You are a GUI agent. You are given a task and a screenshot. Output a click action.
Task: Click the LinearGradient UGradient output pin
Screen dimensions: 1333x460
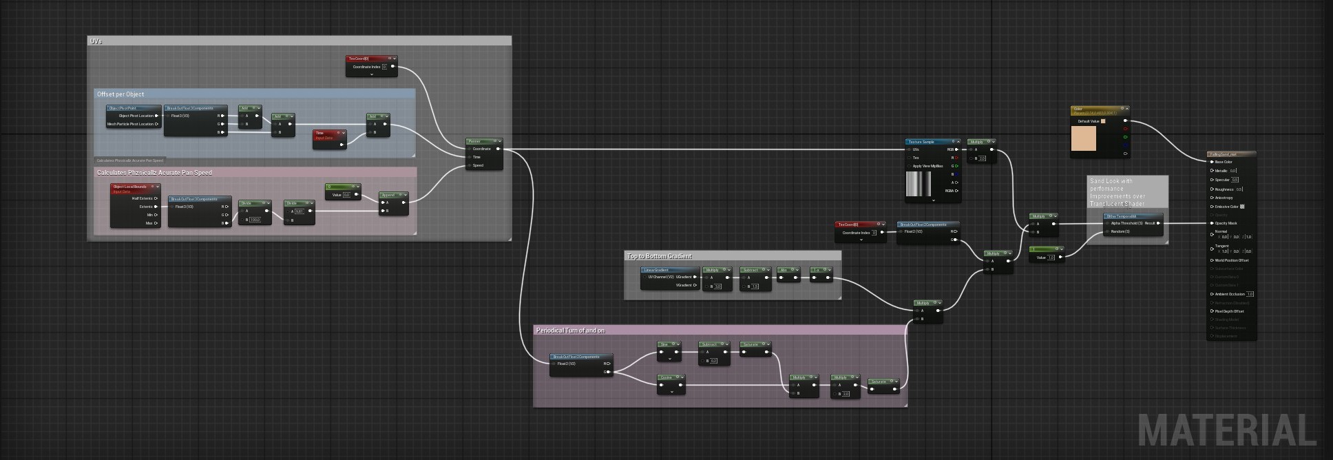695,277
